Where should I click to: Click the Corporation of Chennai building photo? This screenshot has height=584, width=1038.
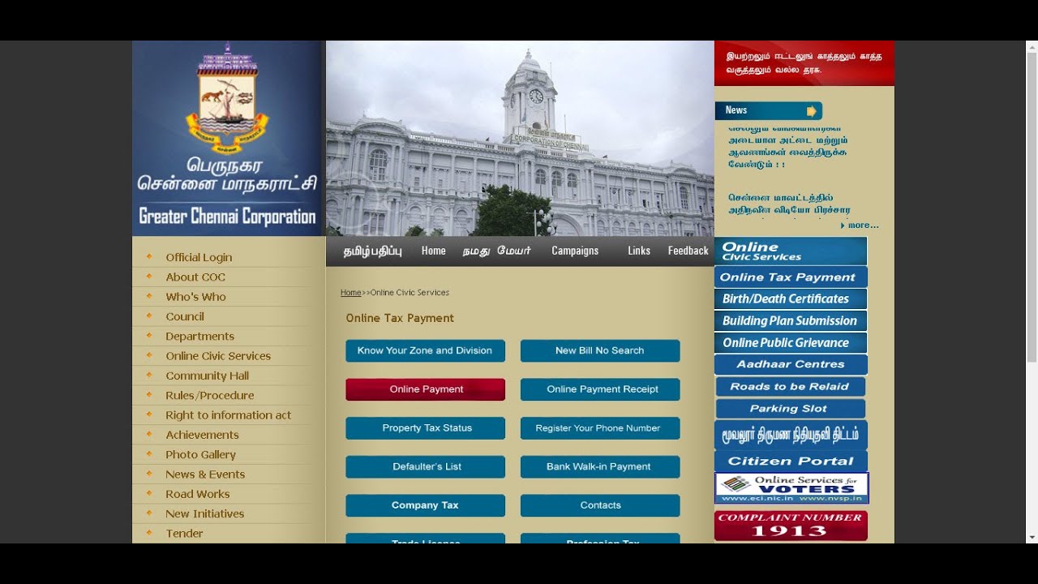coord(520,139)
